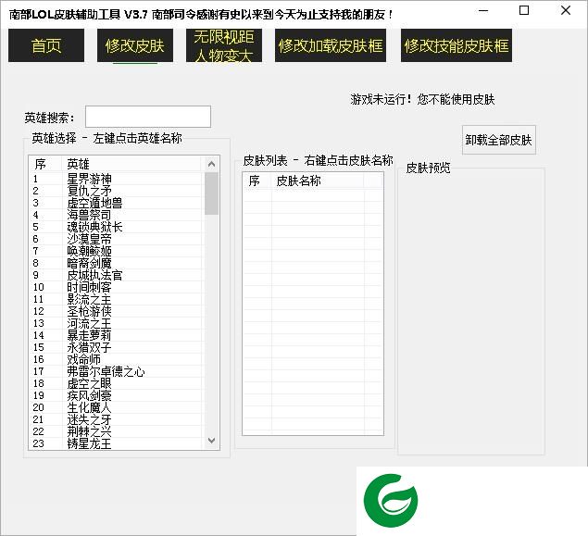588x536 pixels.
Task: Maximize the skin tool window
Action: [x=524, y=10]
